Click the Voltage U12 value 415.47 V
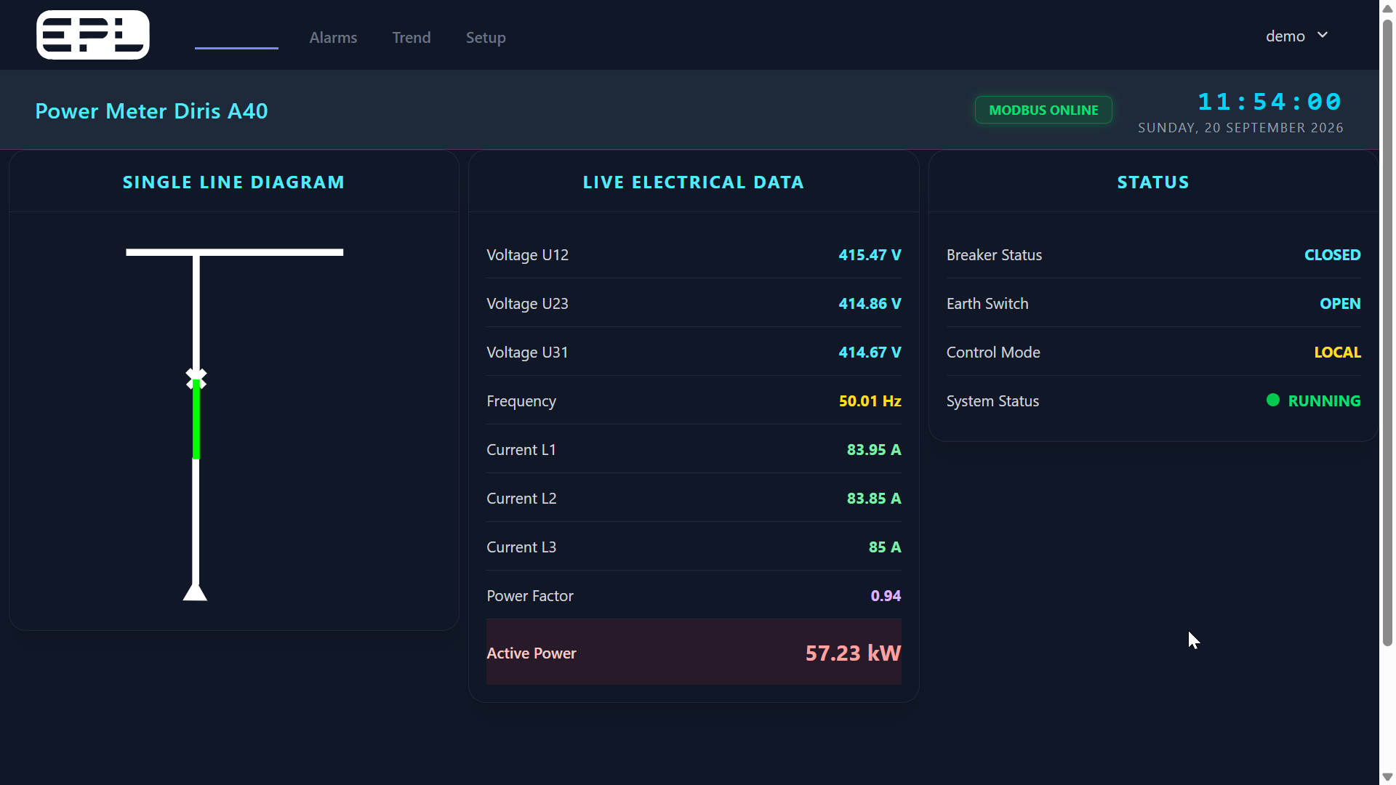 point(870,255)
